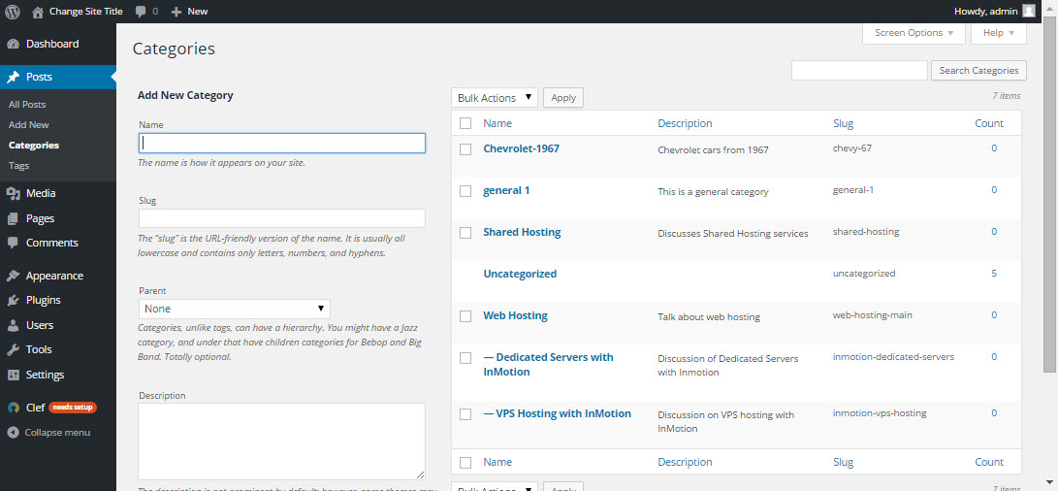1058x491 pixels.
Task: Open Media library from sidebar icon
Action: (x=13, y=193)
